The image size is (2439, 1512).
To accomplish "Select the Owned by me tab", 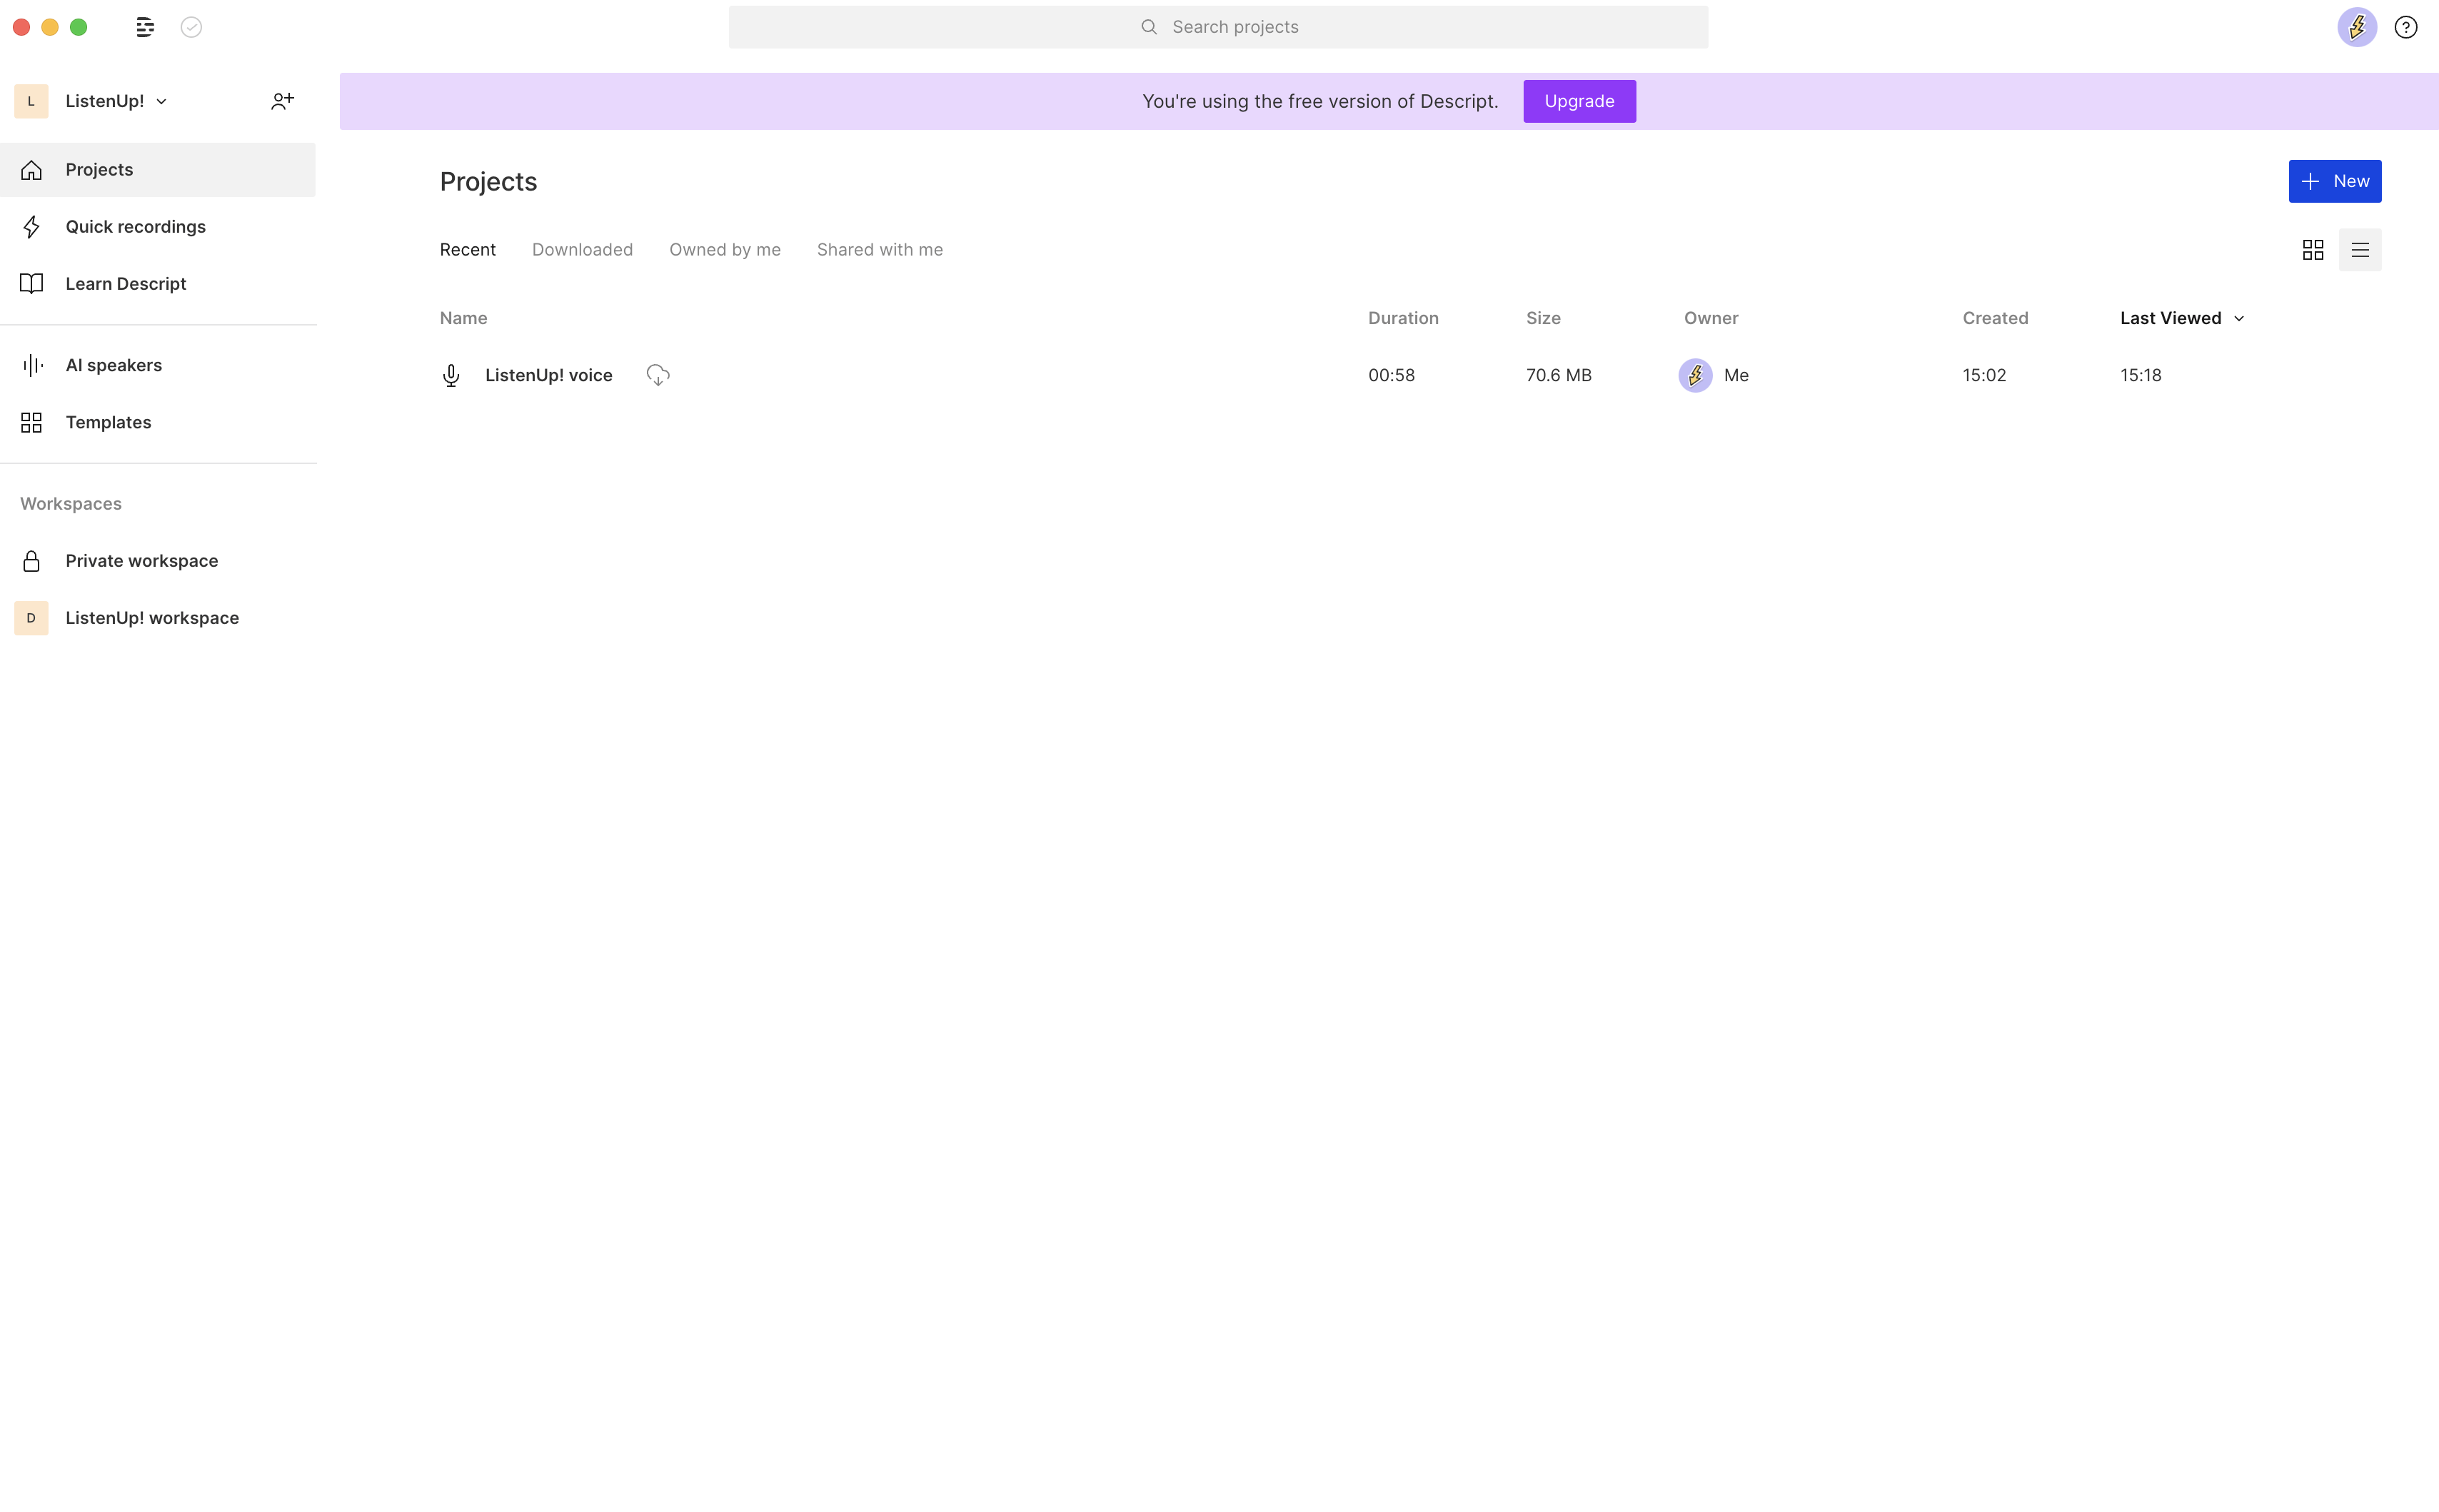I will pos(725,250).
